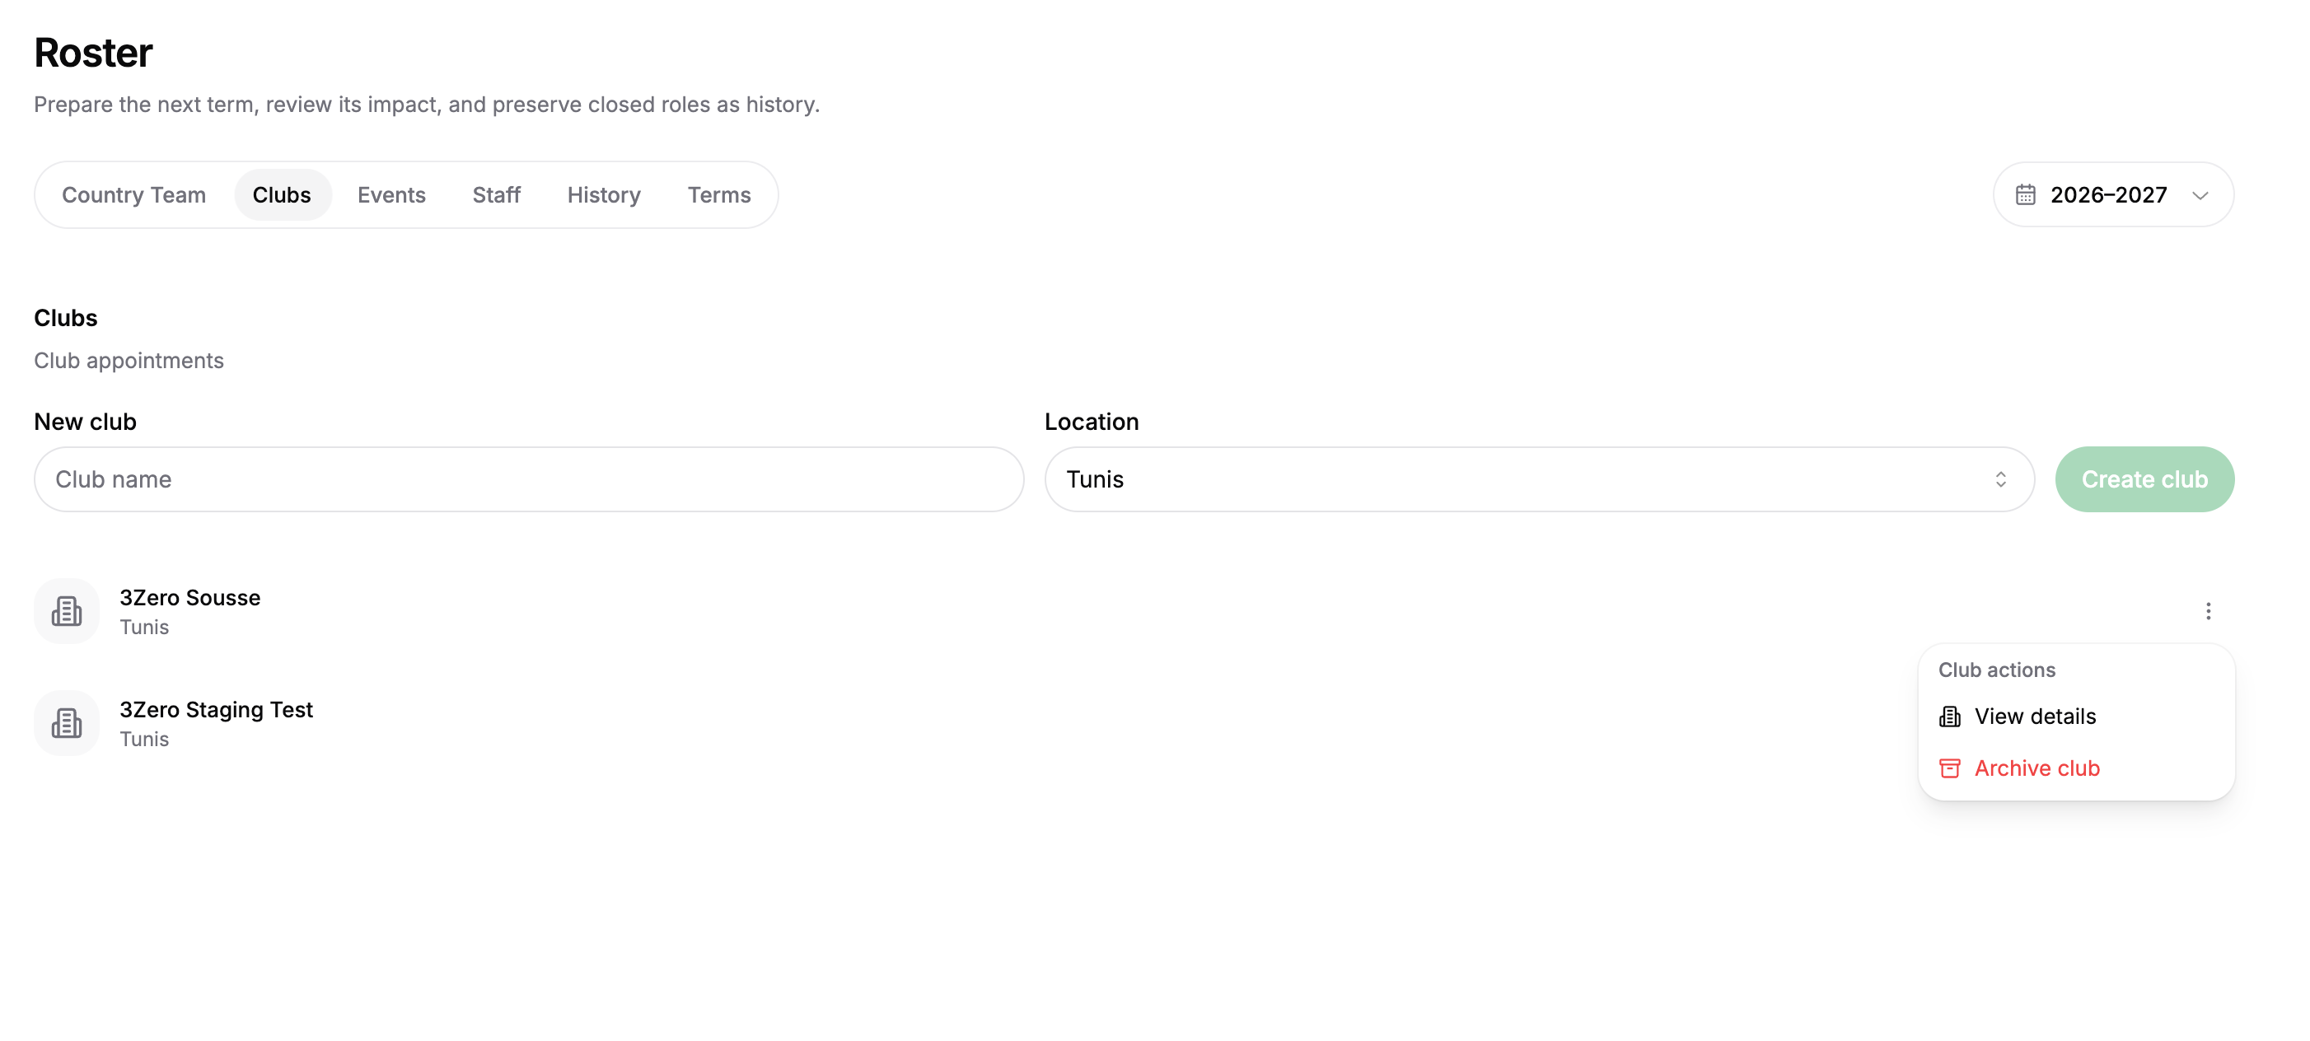Click the 3Zero Sousse club name

(x=190, y=597)
